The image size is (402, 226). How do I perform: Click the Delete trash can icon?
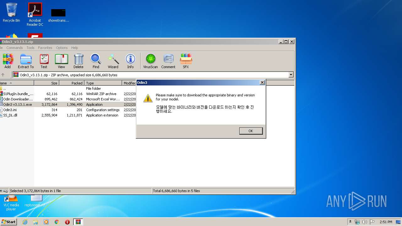79,61
